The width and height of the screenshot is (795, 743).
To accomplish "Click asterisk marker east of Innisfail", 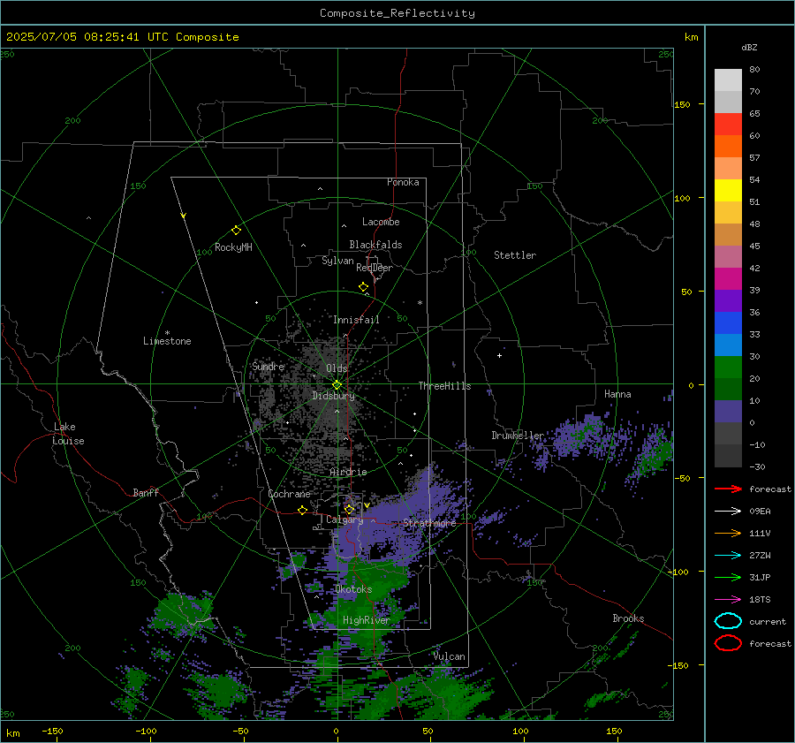I will 420,303.
